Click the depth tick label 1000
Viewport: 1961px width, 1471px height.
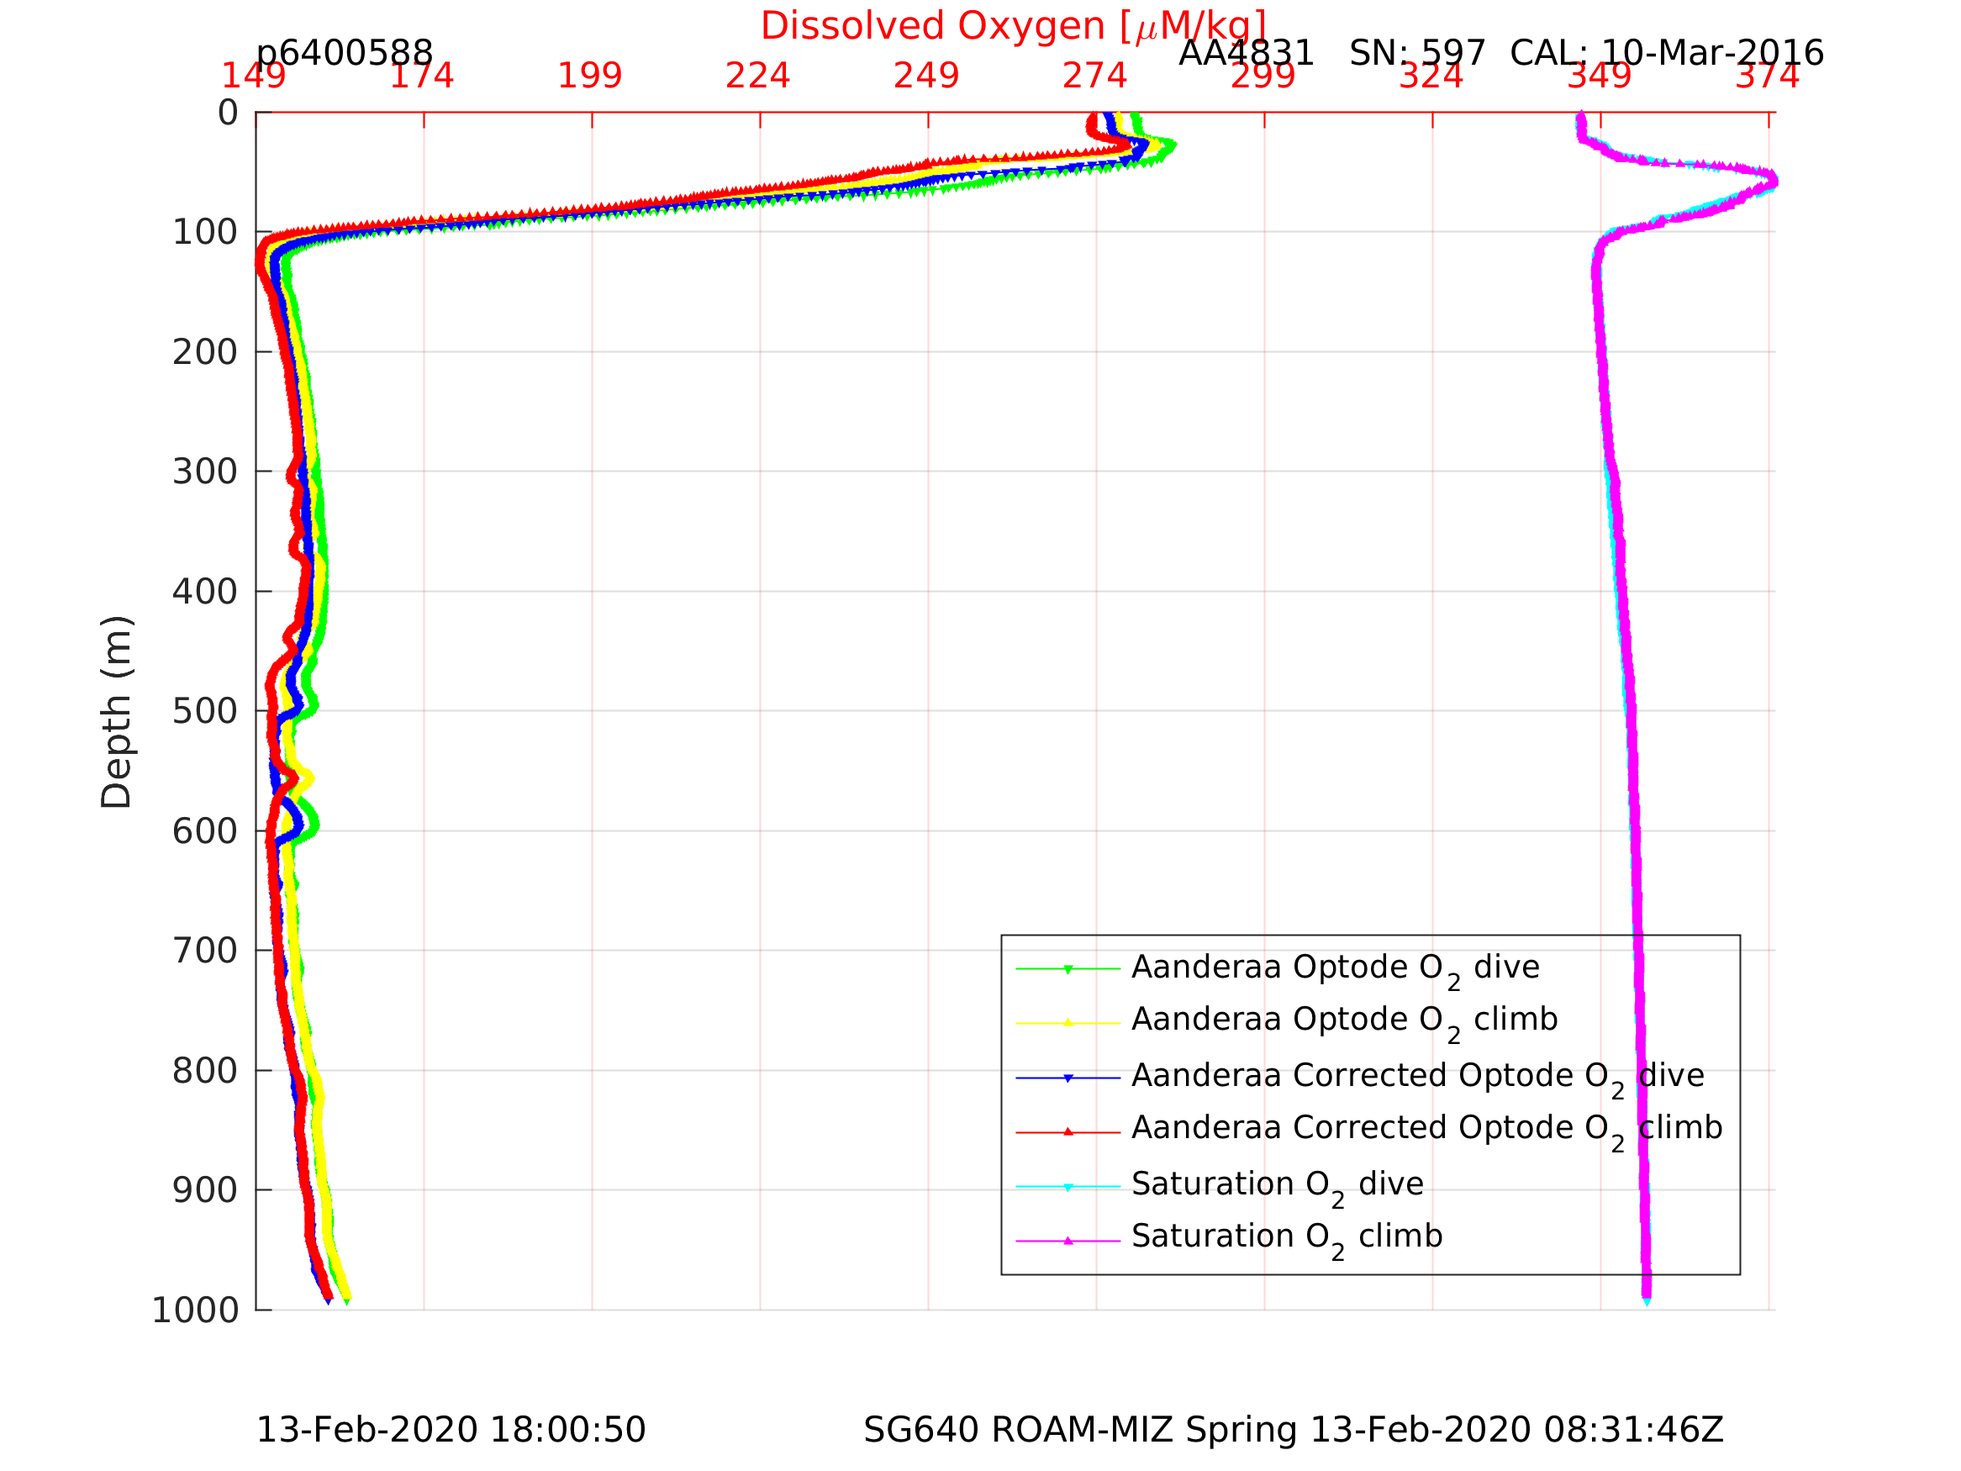coord(196,1310)
